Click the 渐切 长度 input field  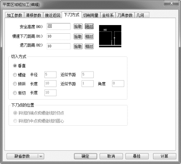(51, 93)
